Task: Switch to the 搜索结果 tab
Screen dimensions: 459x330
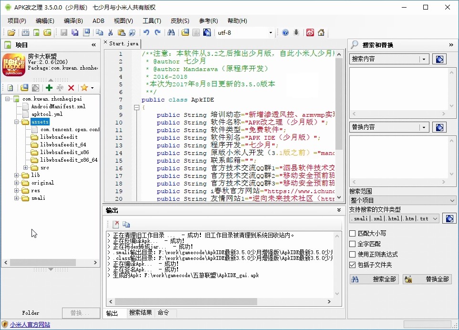Action: tap(141, 313)
